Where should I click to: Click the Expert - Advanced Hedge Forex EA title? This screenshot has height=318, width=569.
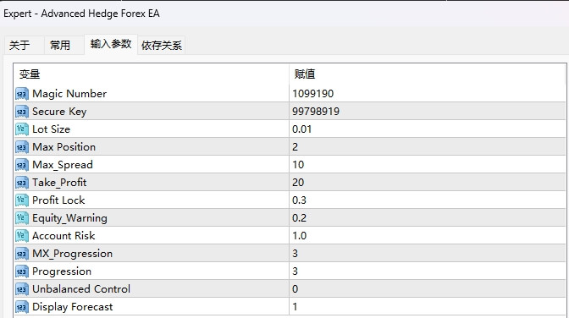pyautogui.click(x=81, y=14)
